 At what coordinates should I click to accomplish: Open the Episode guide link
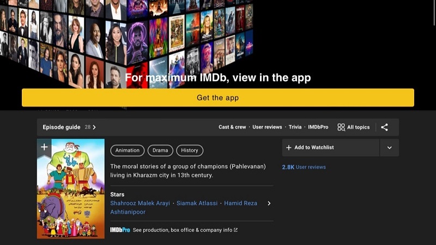[x=62, y=127]
